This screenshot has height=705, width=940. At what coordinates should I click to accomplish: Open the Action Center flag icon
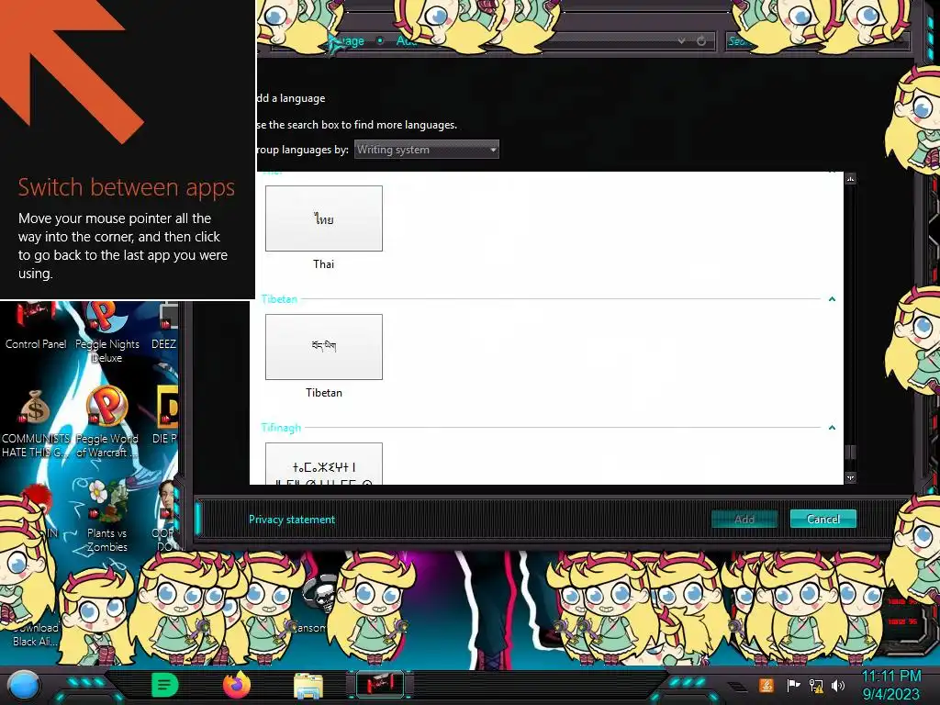(793, 685)
